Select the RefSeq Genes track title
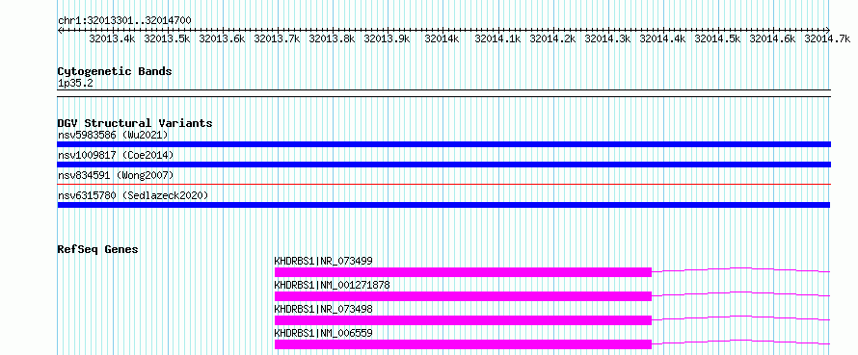 coord(98,249)
